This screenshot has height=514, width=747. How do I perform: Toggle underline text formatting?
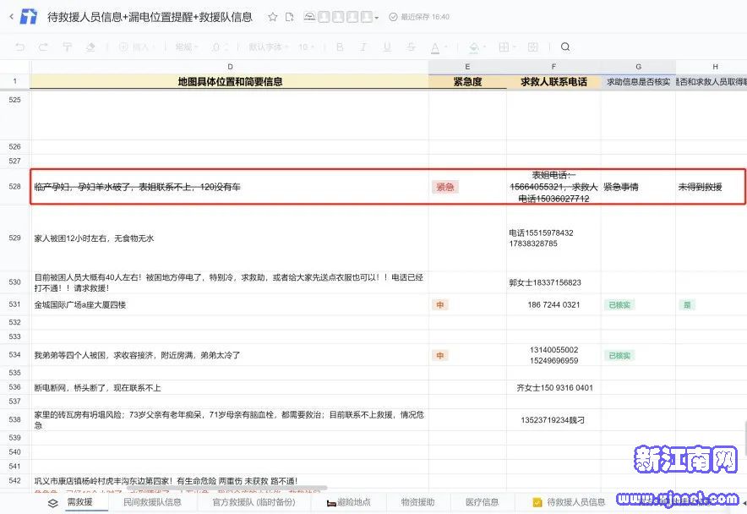[387, 47]
